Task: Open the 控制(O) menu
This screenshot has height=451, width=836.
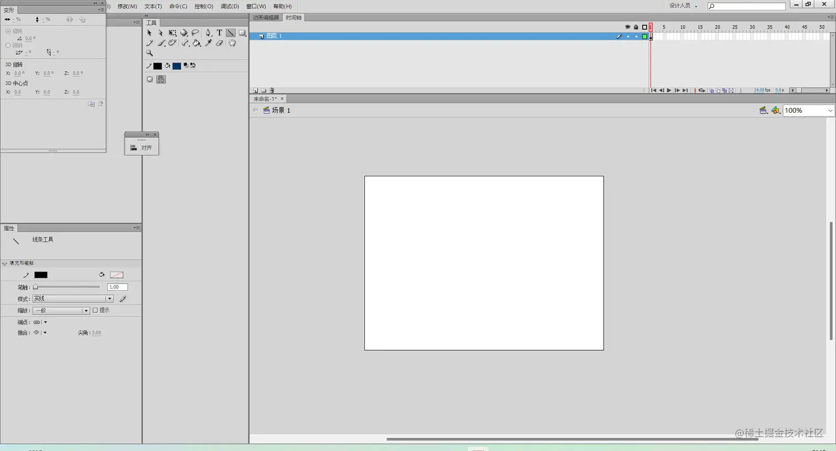Action: coord(203,6)
